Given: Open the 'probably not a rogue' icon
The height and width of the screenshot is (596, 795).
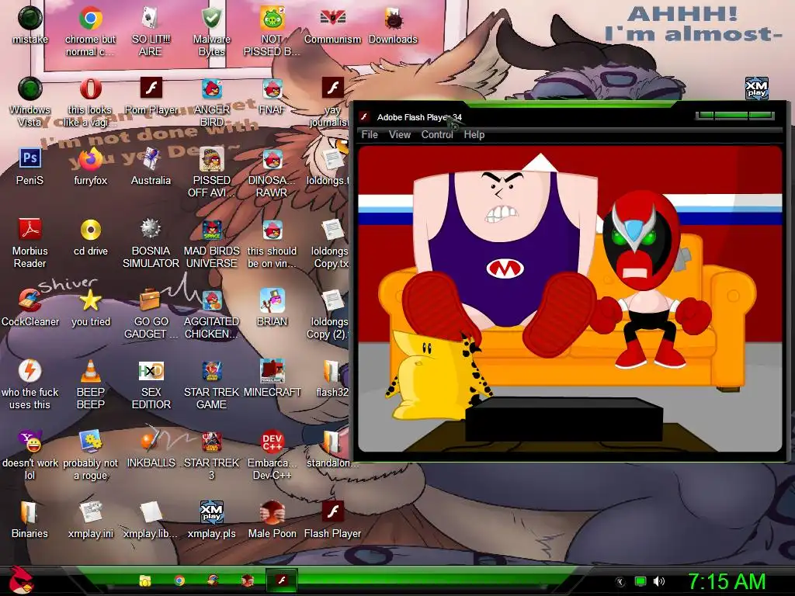Looking at the screenshot, I should [x=90, y=455].
